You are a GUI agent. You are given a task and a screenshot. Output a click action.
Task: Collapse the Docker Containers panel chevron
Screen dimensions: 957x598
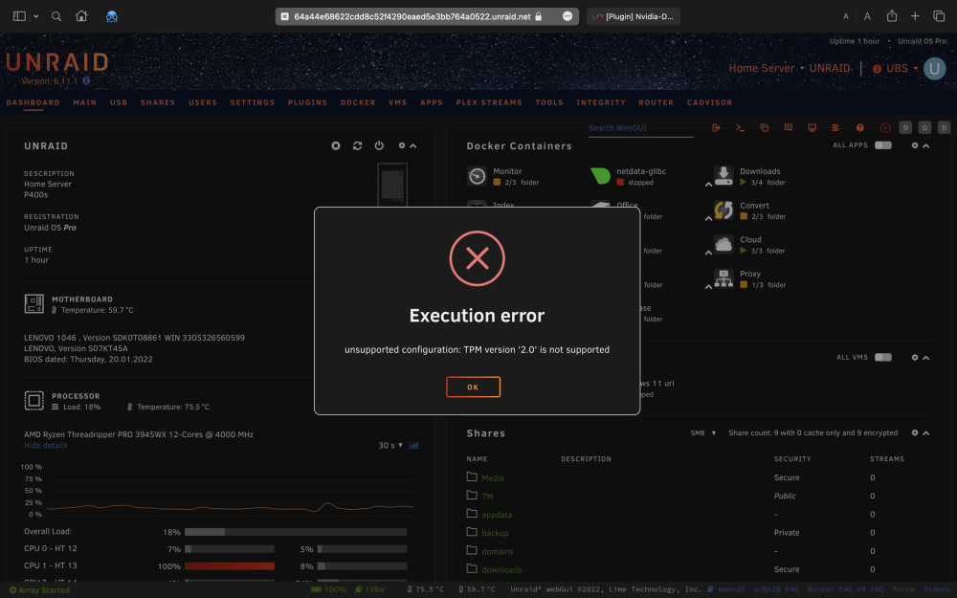click(925, 146)
